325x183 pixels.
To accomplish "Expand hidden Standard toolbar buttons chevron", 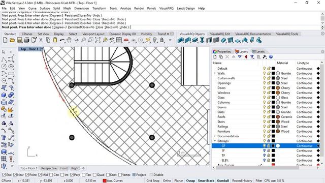I will coord(170,40).
